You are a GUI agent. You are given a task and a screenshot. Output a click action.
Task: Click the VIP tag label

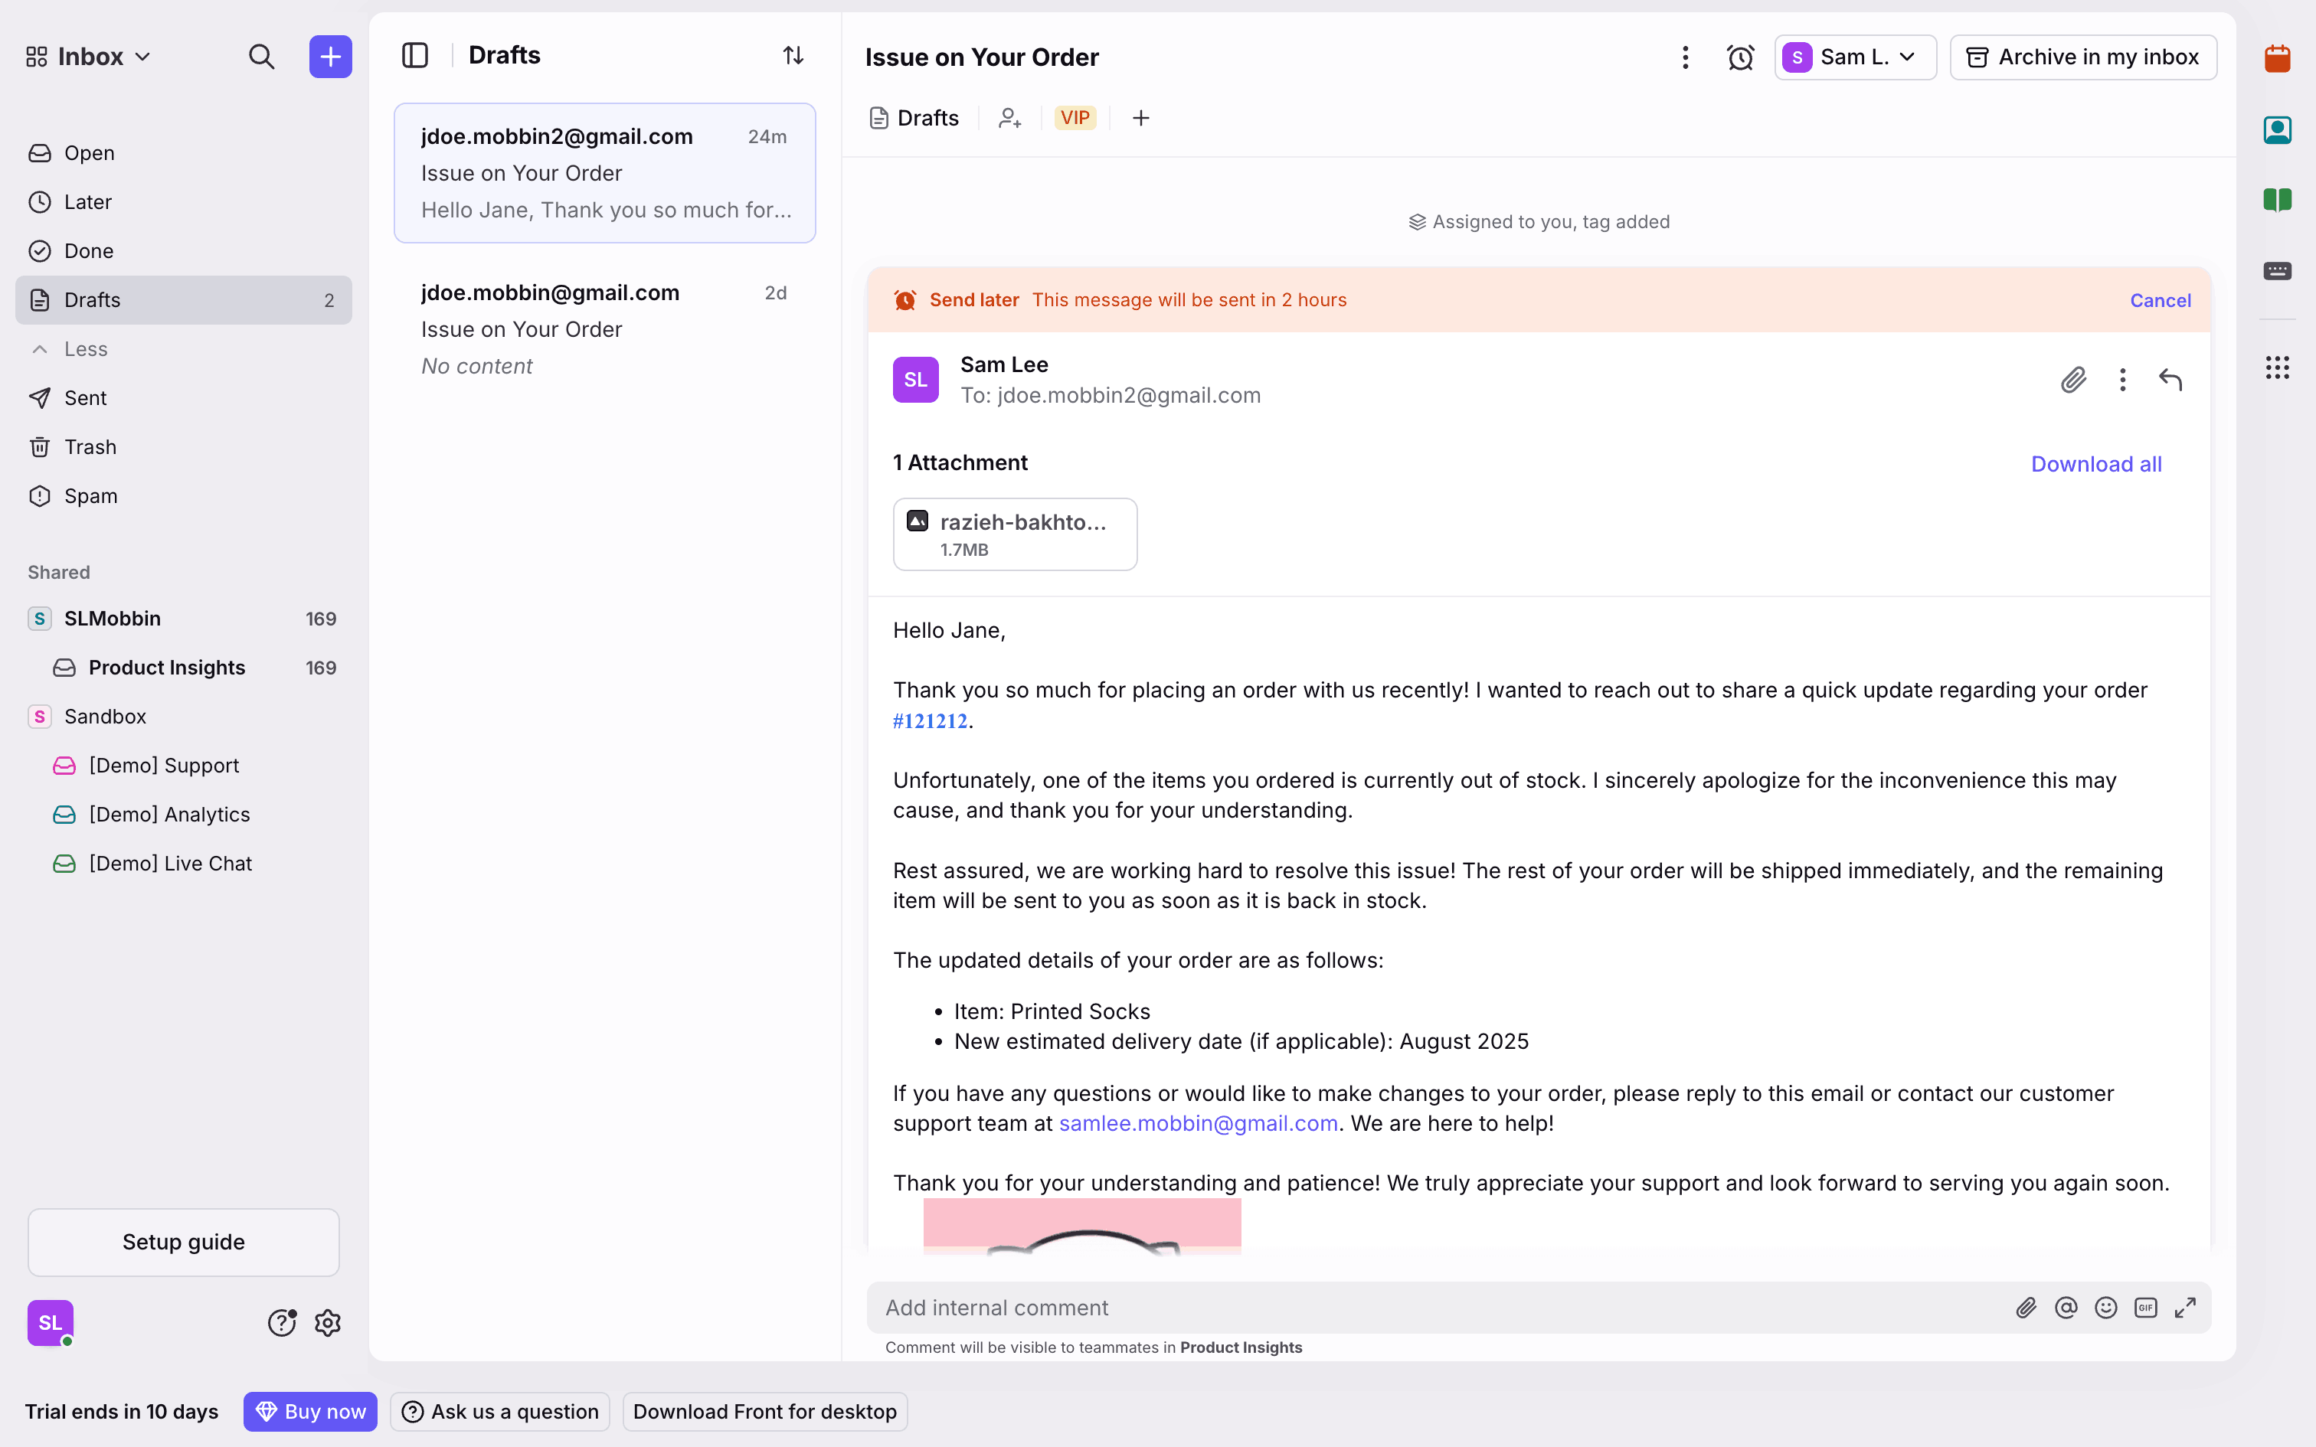click(1075, 118)
